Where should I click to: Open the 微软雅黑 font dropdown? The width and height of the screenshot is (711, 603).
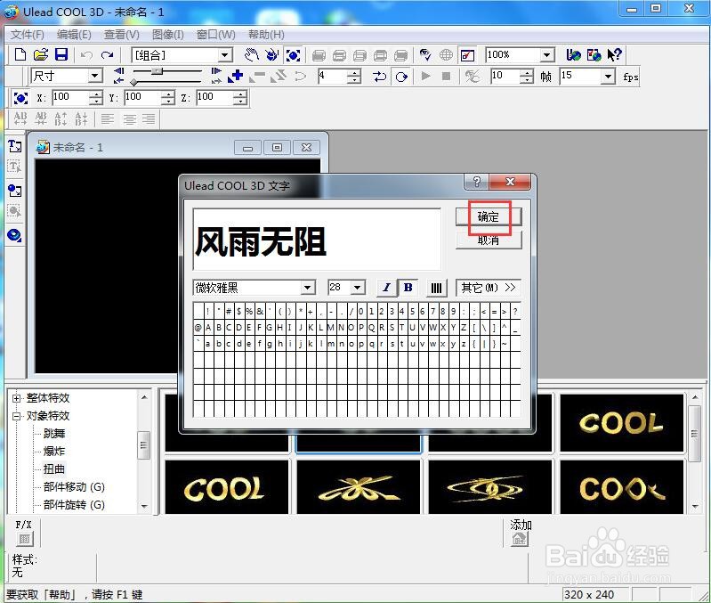pyautogui.click(x=308, y=288)
